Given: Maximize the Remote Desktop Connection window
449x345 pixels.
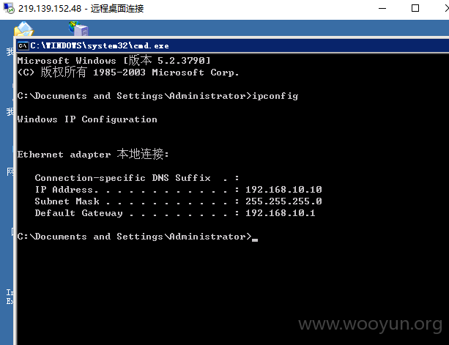Looking at the screenshot, I should (x=415, y=8).
